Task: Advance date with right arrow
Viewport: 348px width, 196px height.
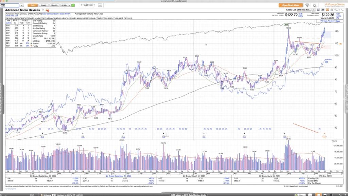Action: click(94, 5)
